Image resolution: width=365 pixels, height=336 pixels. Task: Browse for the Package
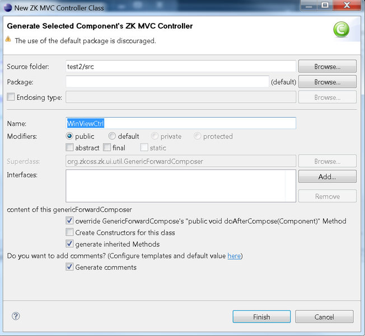tap(327, 82)
